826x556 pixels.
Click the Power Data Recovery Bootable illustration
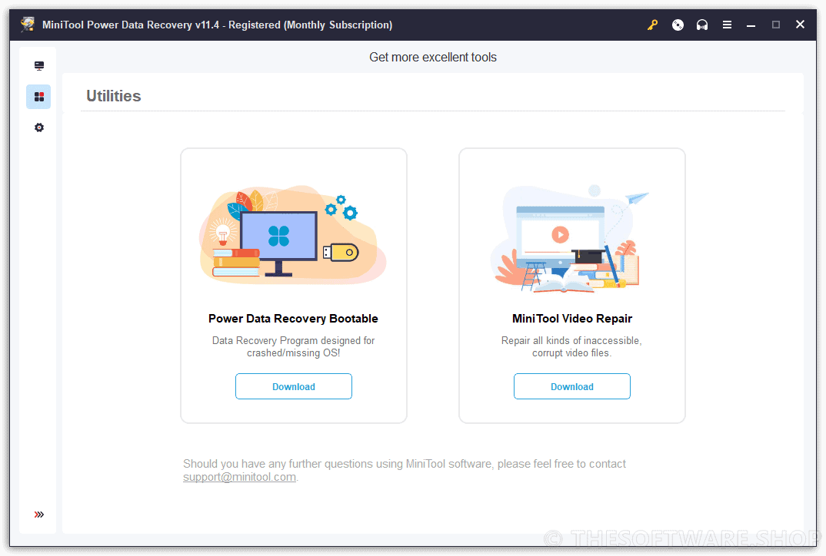tap(293, 234)
